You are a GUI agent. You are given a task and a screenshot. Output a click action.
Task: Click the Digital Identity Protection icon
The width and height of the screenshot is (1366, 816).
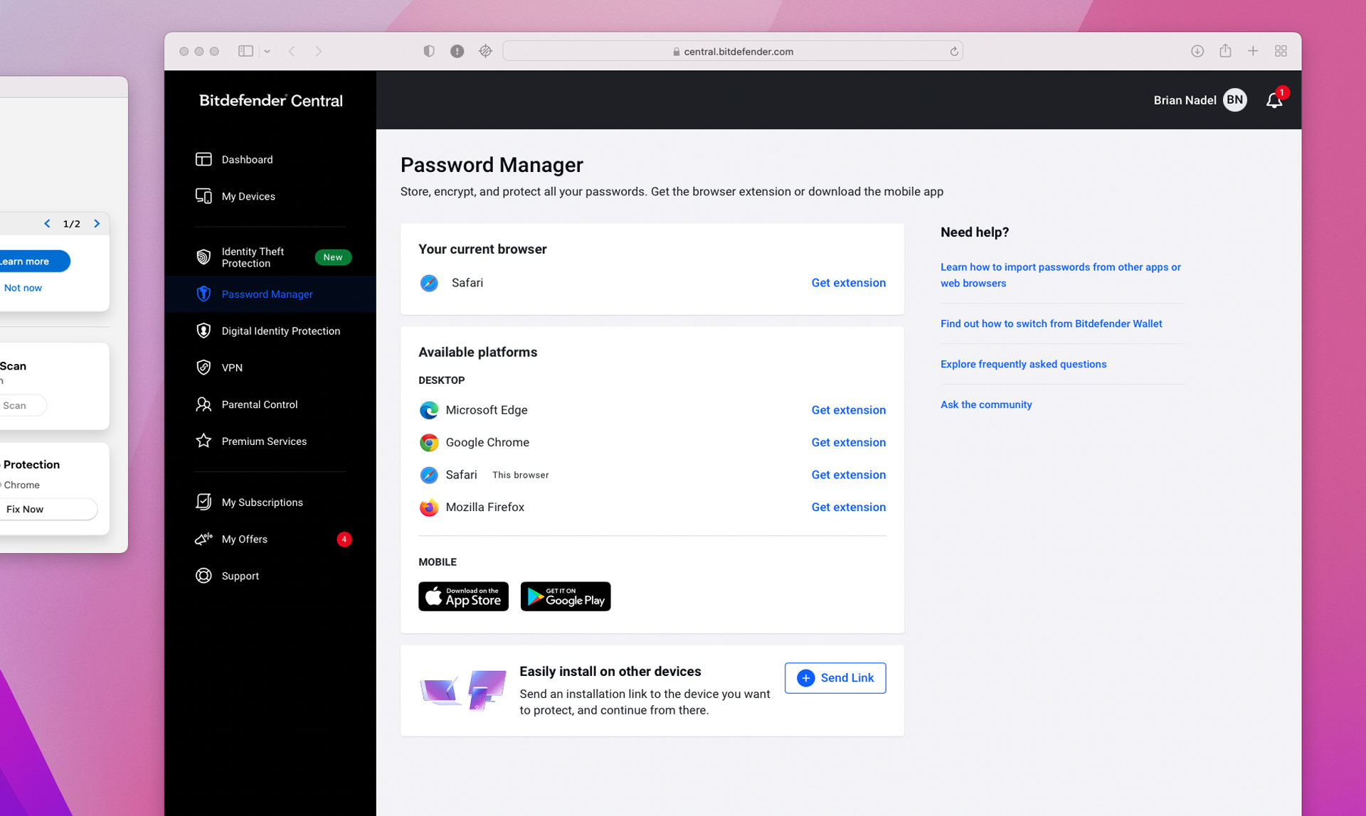203,331
